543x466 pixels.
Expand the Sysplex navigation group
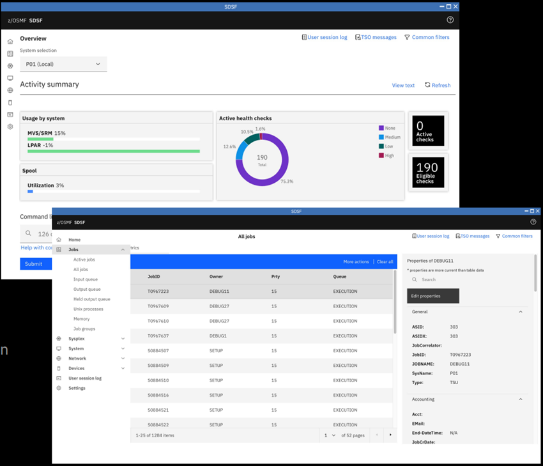[x=123, y=339]
